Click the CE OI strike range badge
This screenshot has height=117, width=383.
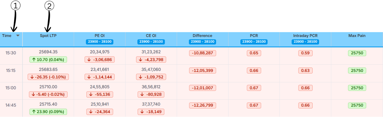(x=151, y=42)
